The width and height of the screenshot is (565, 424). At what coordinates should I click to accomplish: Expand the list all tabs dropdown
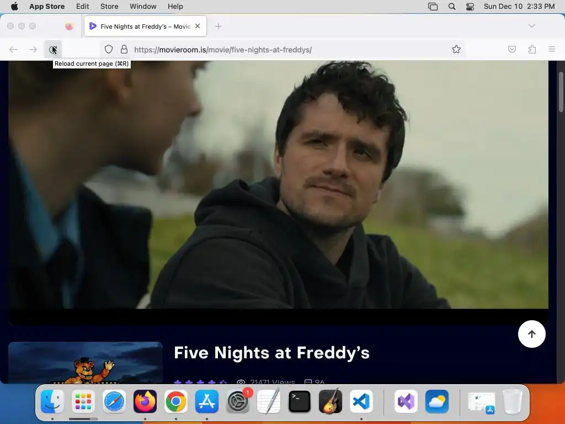[x=532, y=26]
